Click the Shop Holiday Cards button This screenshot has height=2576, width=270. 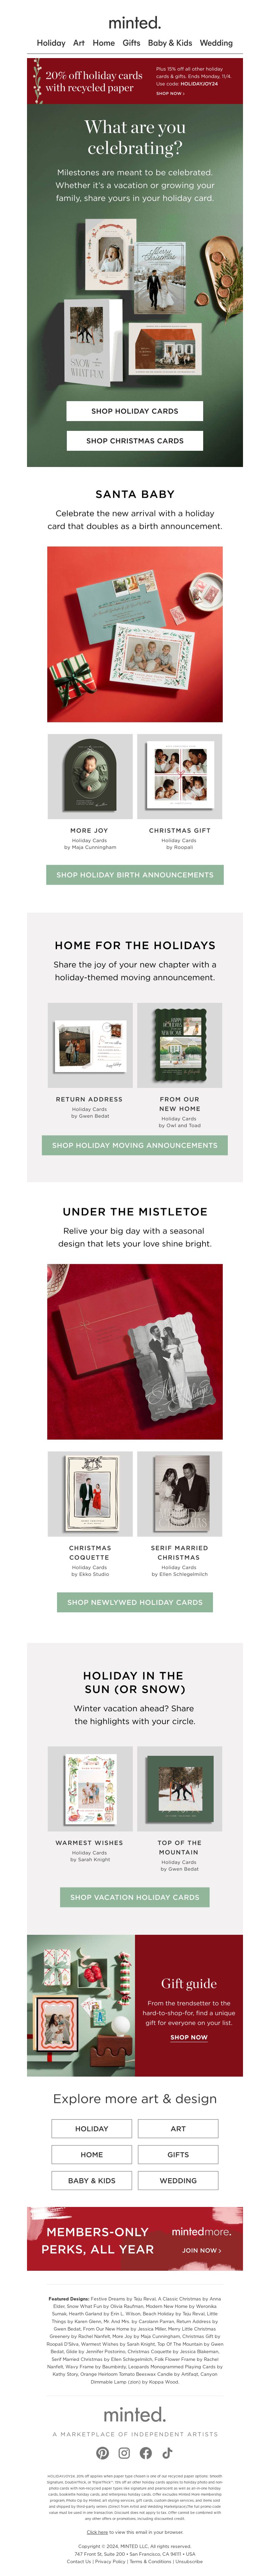135,411
